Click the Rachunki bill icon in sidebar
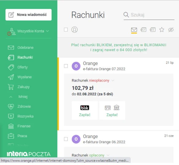The height and width of the screenshot is (165, 179). point(11,57)
